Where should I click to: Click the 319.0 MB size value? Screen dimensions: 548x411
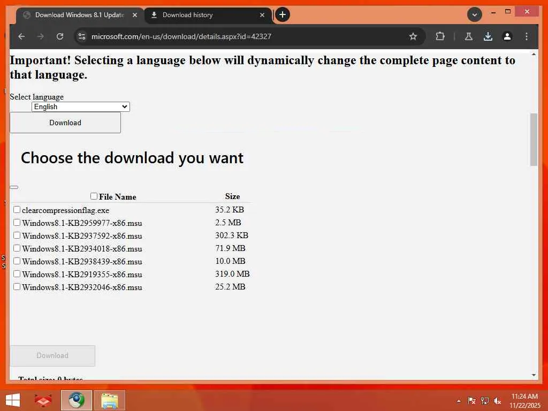coord(232,273)
